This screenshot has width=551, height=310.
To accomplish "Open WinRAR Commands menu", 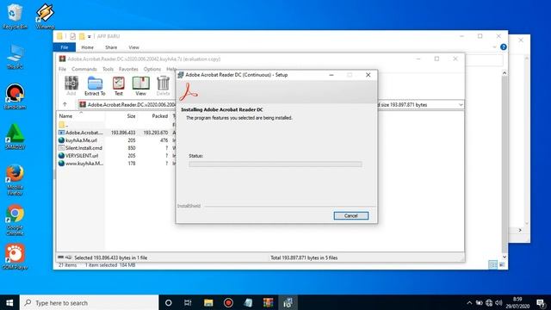I will coord(84,69).
